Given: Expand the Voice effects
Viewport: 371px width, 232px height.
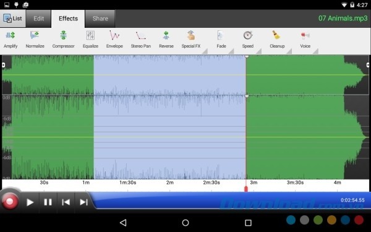Looking at the screenshot, I should tap(305, 40).
